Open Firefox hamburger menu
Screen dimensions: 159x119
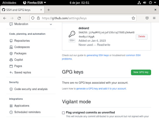[154, 18]
